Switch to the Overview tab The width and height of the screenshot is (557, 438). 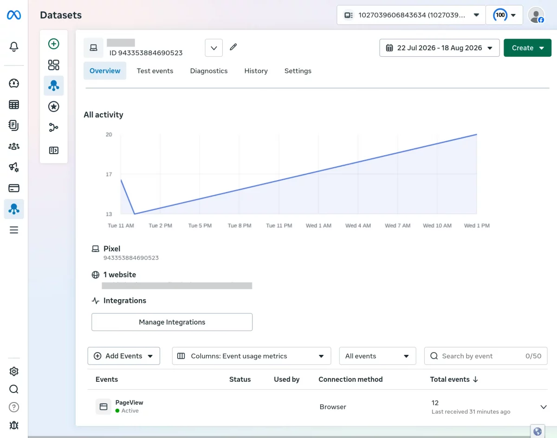coord(105,71)
